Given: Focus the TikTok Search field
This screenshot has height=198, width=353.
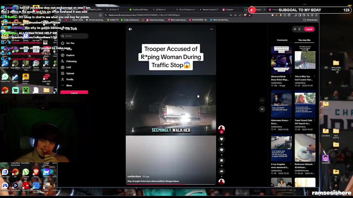Looking at the screenshot, I should tap(74, 36).
